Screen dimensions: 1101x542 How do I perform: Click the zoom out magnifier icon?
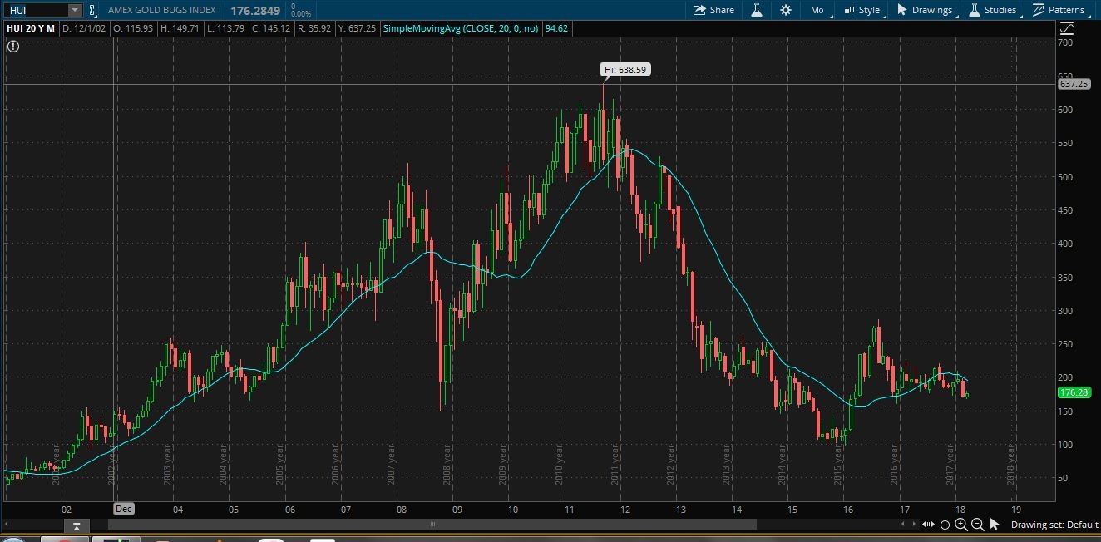(x=977, y=524)
